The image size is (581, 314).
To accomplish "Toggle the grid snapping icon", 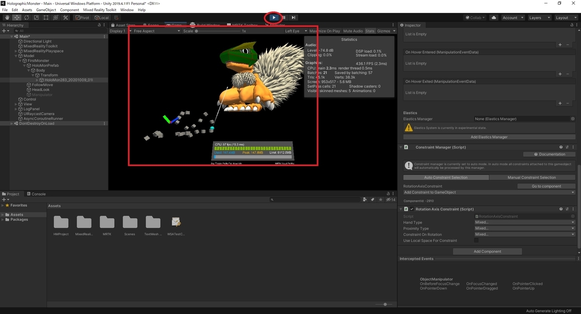I will tap(116, 17).
